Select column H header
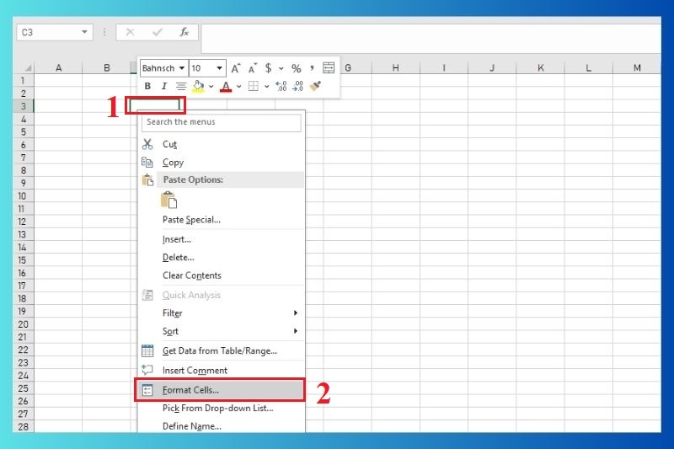The image size is (674, 449). pyautogui.click(x=395, y=67)
